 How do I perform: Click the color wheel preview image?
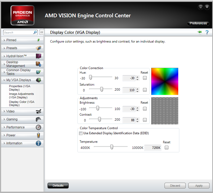[x=165, y=81]
